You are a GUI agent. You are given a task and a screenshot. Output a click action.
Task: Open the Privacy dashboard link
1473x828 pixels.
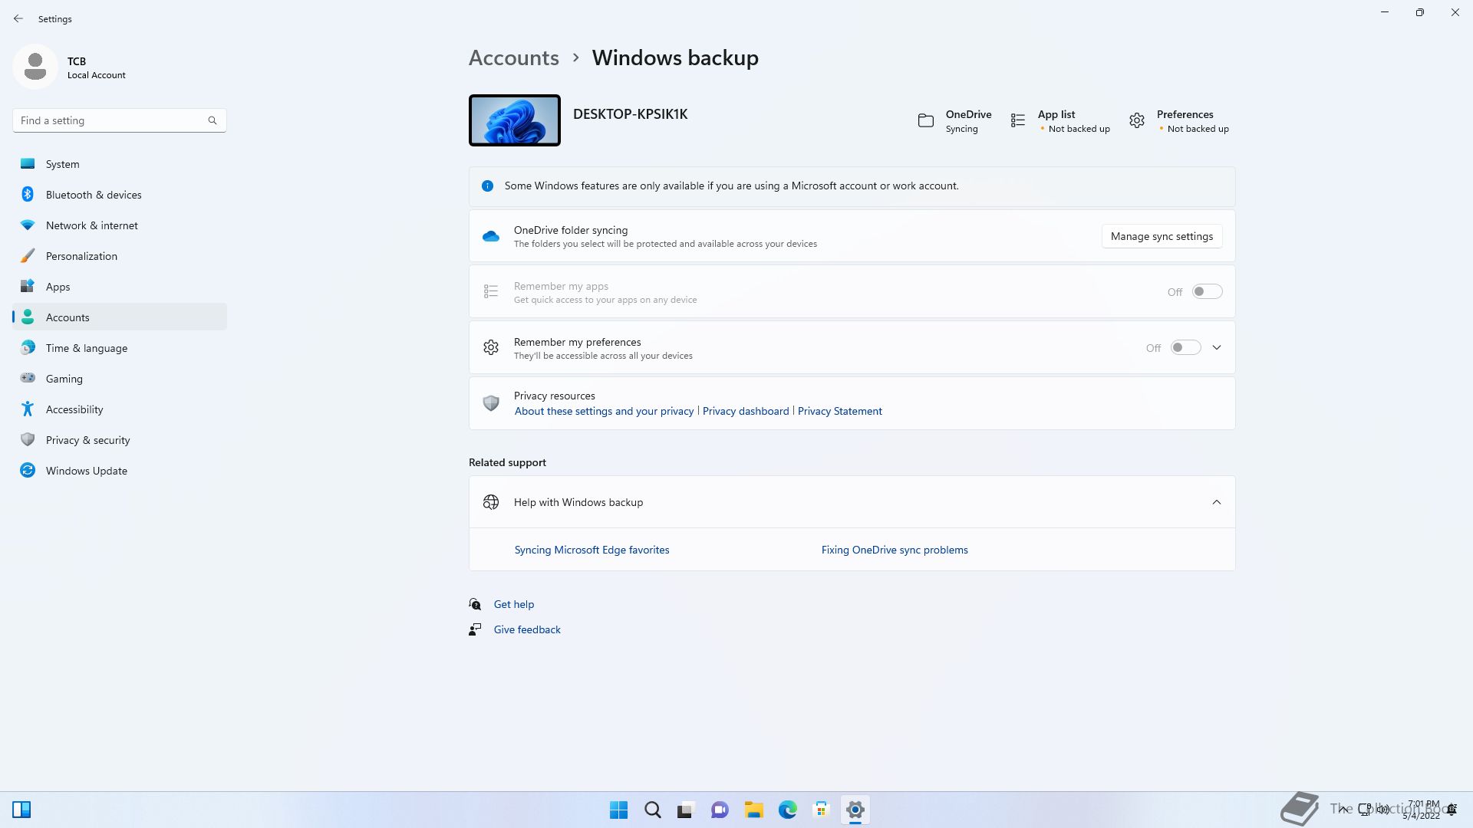[746, 411]
